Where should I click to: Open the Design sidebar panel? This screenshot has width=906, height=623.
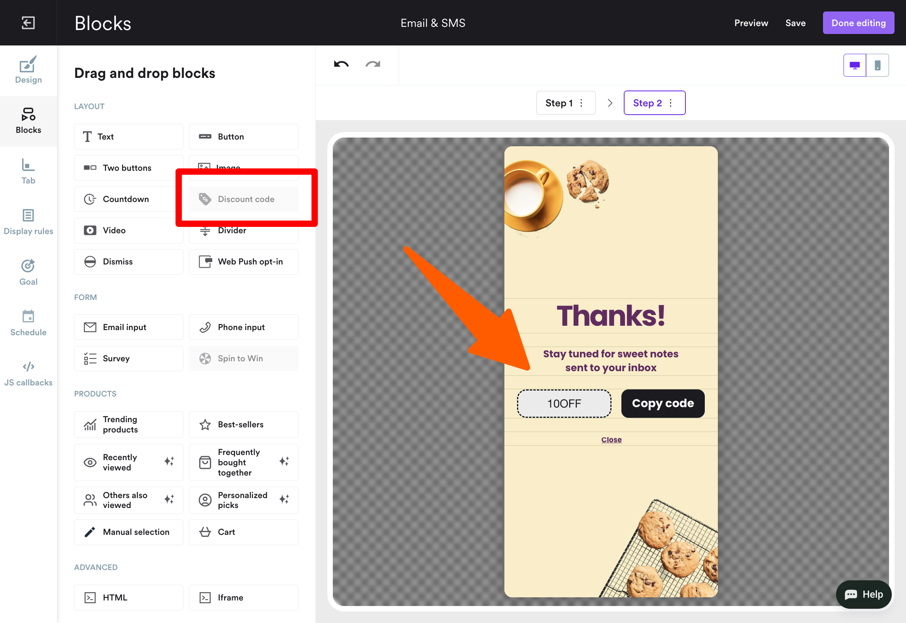pyautogui.click(x=28, y=70)
